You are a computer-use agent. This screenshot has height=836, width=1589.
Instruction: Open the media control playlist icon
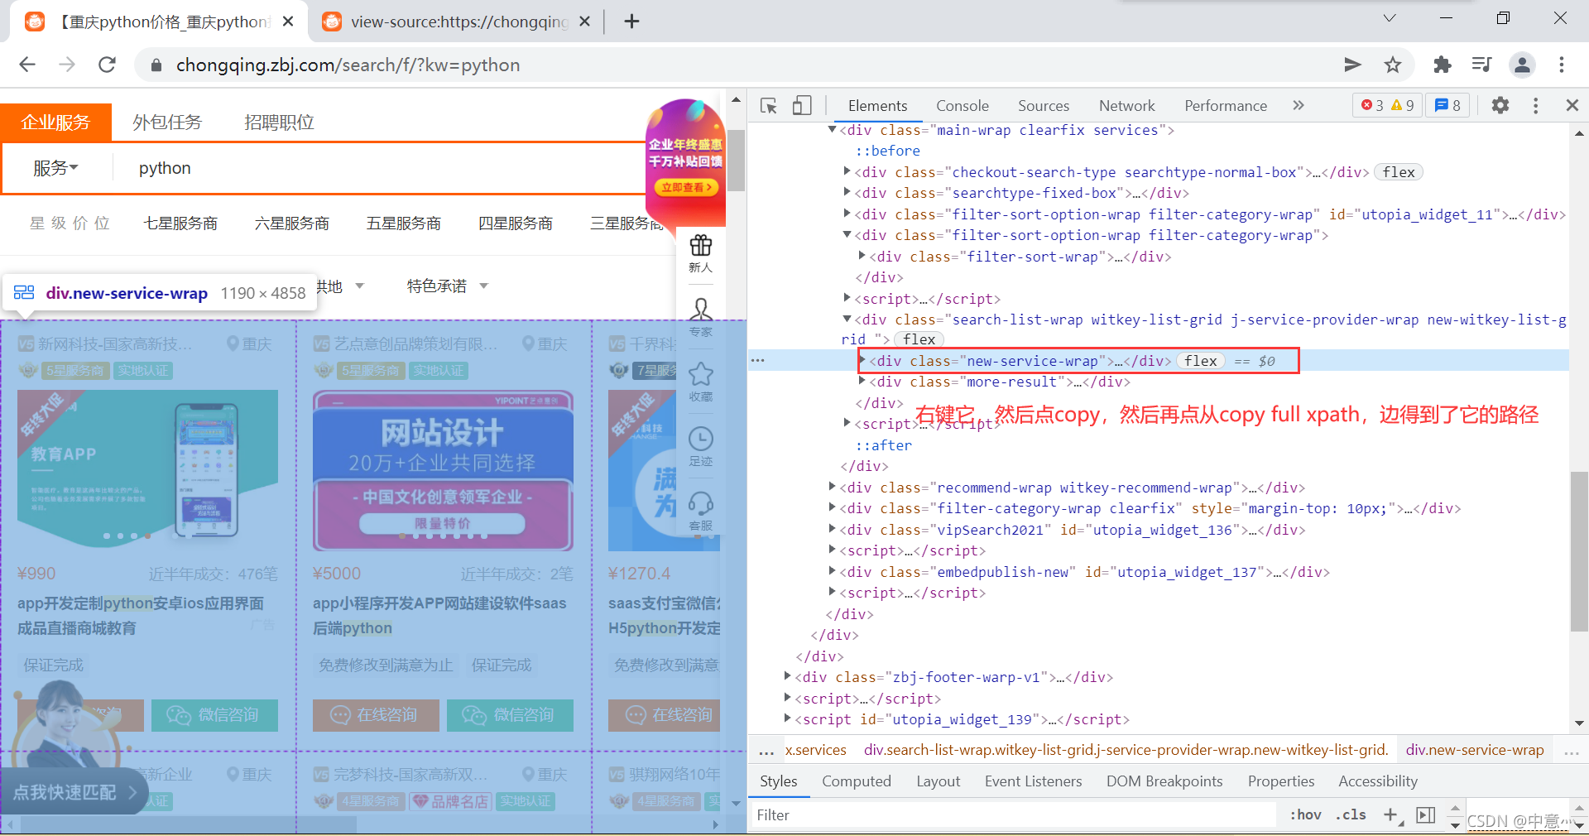tap(1481, 65)
